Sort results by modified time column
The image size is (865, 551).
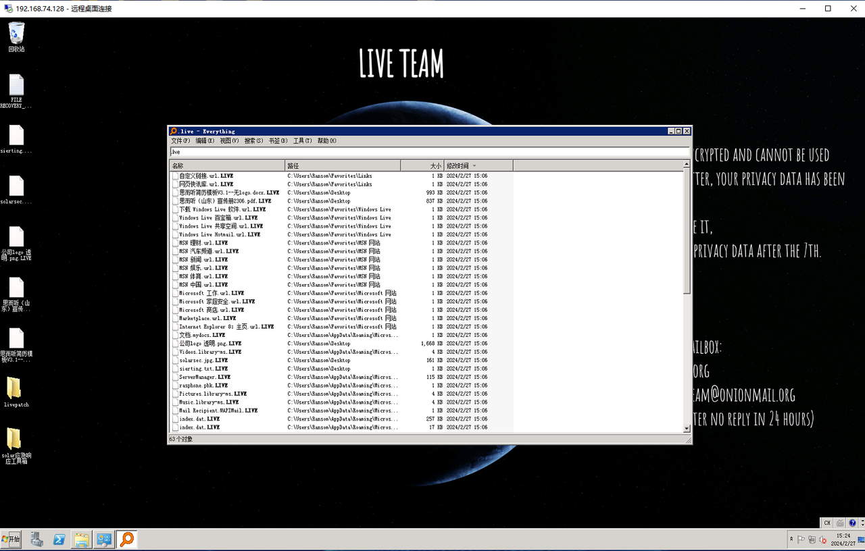tap(460, 165)
